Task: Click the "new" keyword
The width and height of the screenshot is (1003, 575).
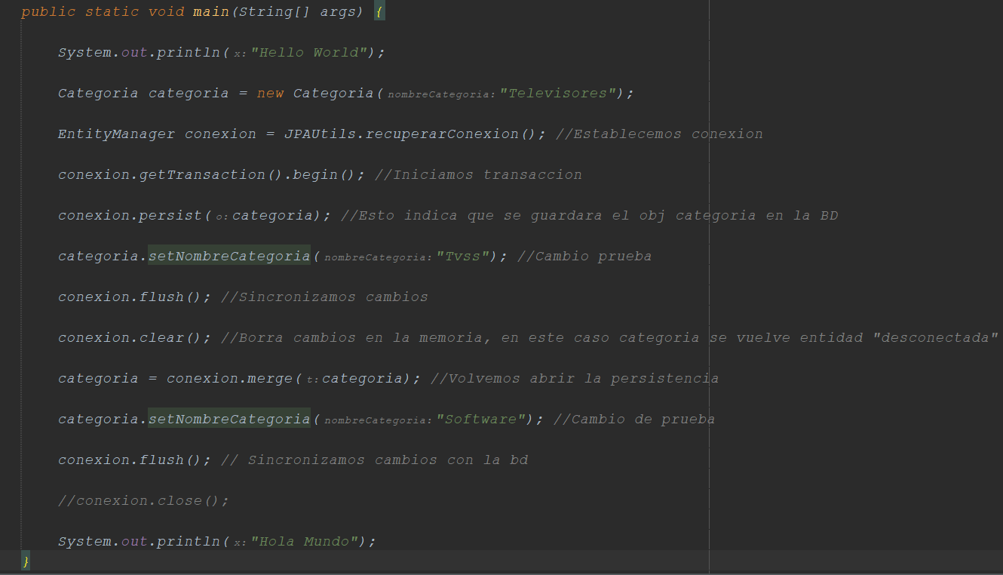Action: (x=270, y=94)
